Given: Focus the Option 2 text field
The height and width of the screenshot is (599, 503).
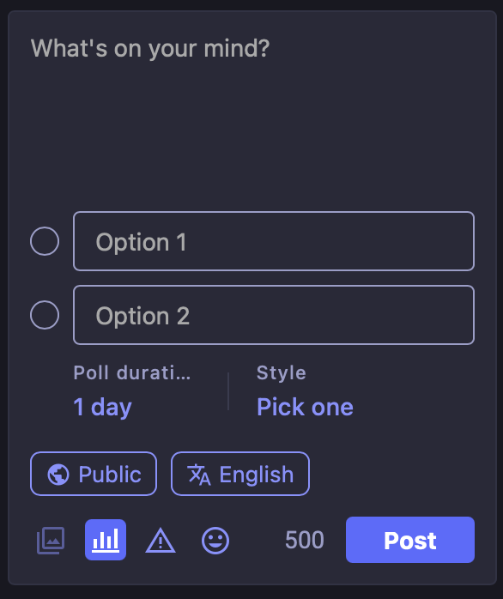Looking at the screenshot, I should point(274,315).
